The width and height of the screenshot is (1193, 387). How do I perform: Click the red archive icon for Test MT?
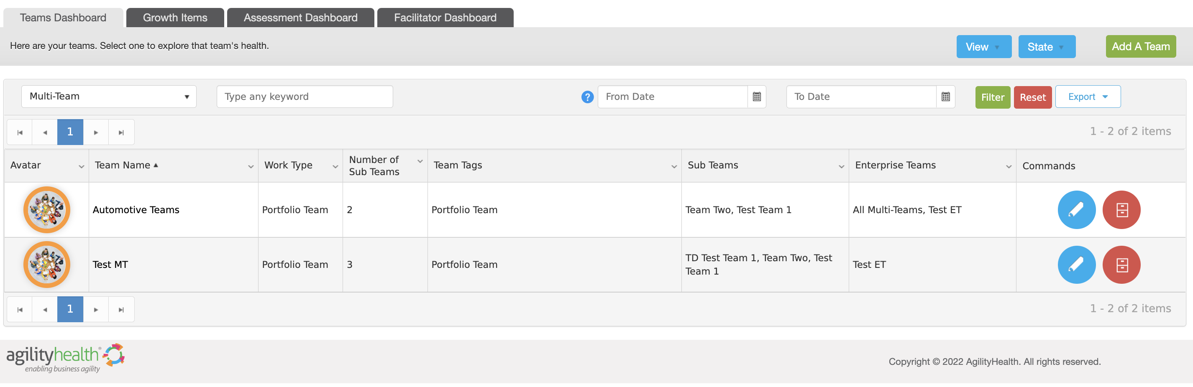coord(1121,264)
